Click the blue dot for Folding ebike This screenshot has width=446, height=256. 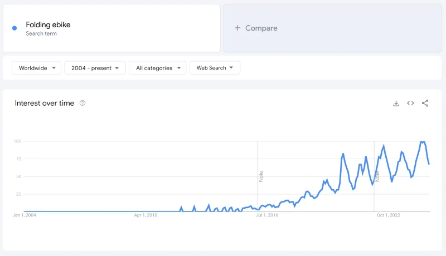pos(14,28)
